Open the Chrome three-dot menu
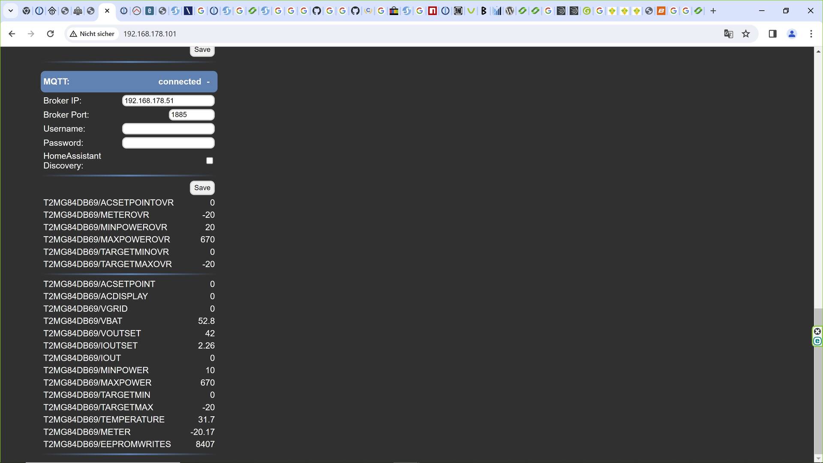Image resolution: width=823 pixels, height=463 pixels. [811, 34]
